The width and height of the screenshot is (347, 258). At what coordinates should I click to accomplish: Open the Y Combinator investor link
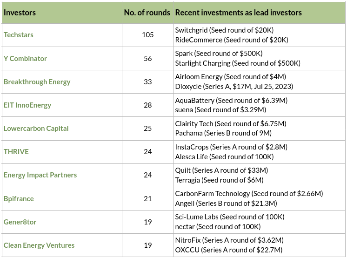pos(25,59)
